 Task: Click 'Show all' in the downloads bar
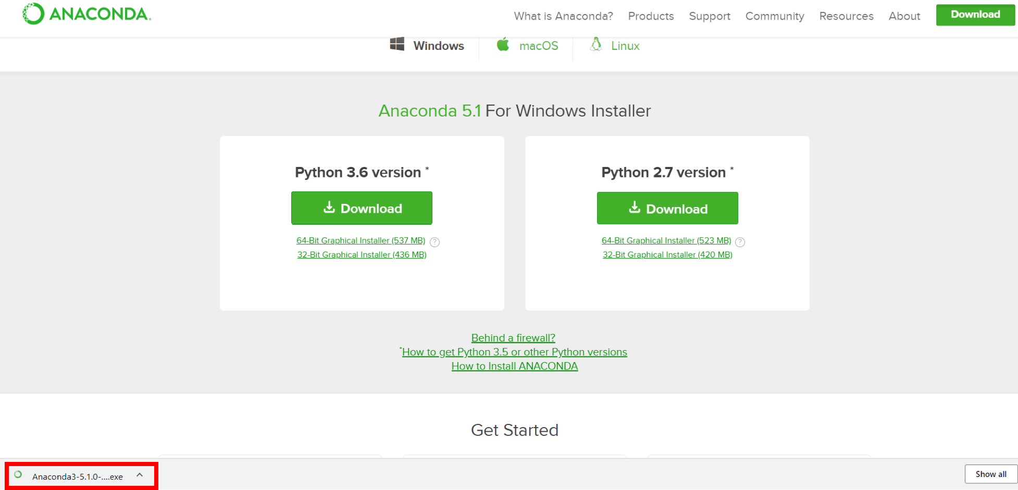[990, 474]
